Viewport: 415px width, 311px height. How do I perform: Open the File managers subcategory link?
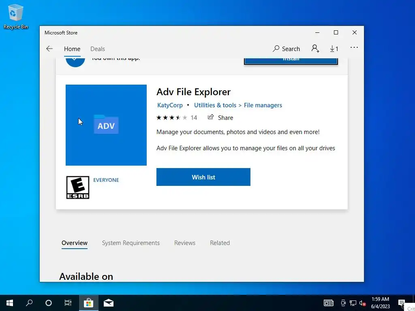263,105
